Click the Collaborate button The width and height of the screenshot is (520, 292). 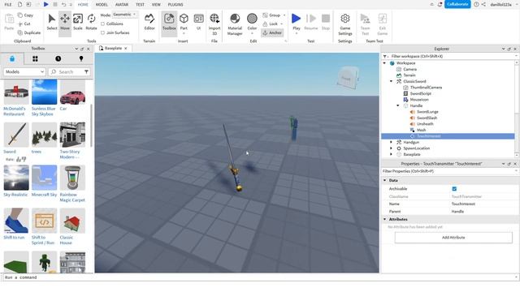click(x=457, y=4)
